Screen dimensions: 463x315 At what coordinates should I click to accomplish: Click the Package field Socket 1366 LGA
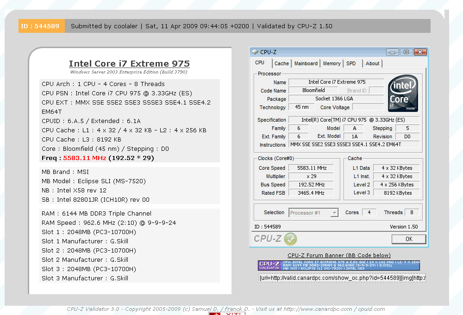click(336, 99)
